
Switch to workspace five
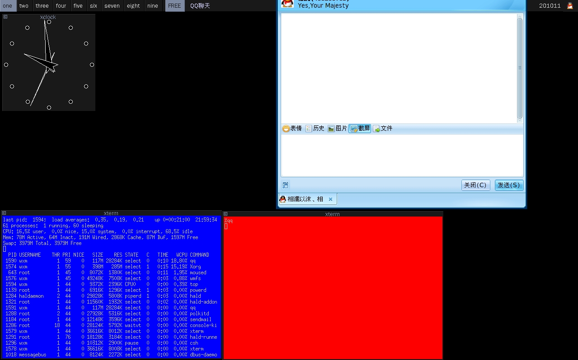pos(78,6)
